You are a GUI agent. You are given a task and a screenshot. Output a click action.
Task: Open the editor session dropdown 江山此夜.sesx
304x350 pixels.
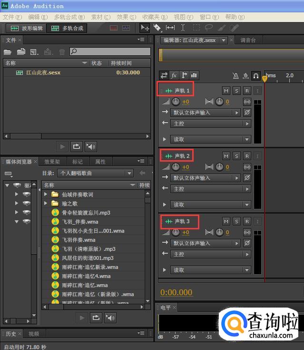(x=194, y=41)
